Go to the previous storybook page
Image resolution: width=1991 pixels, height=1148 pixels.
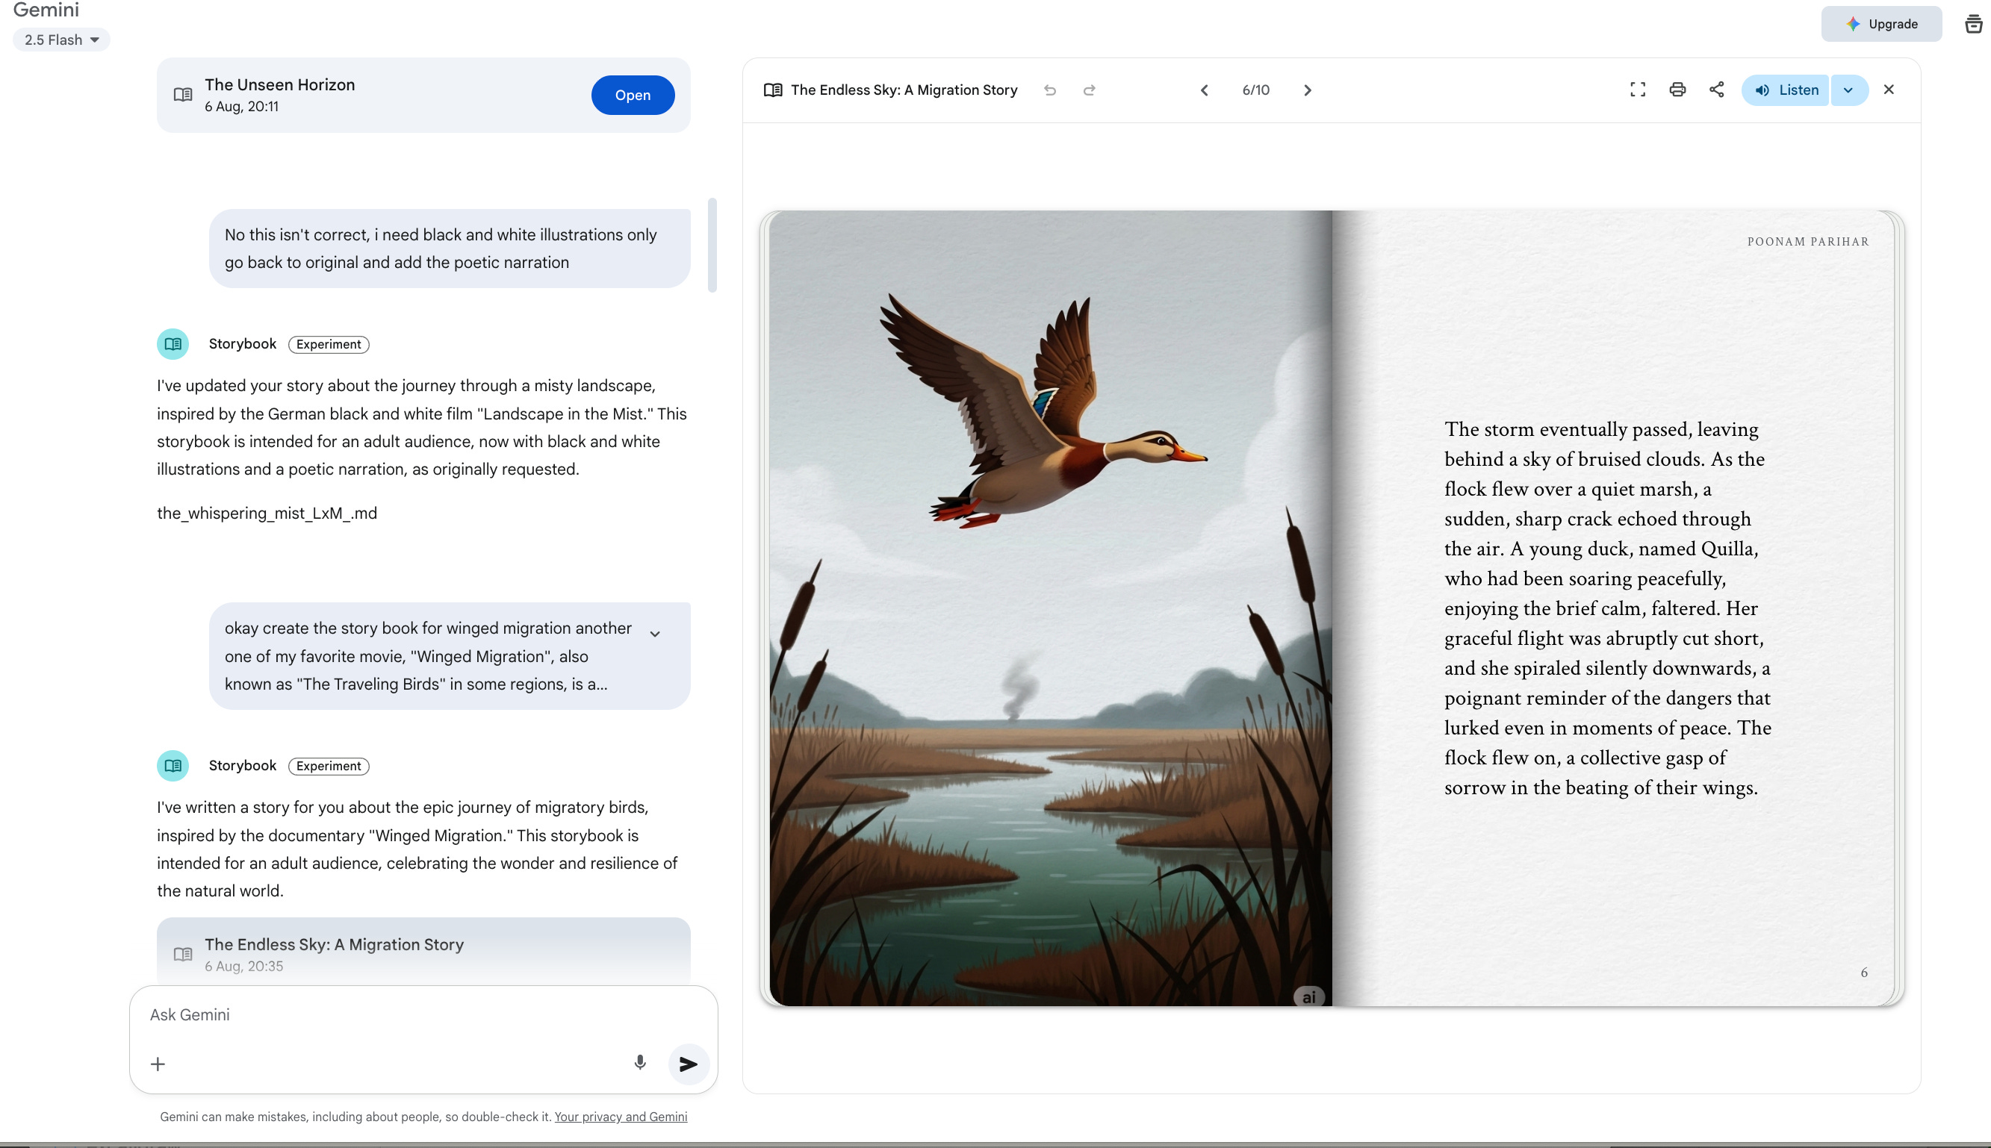1204,90
